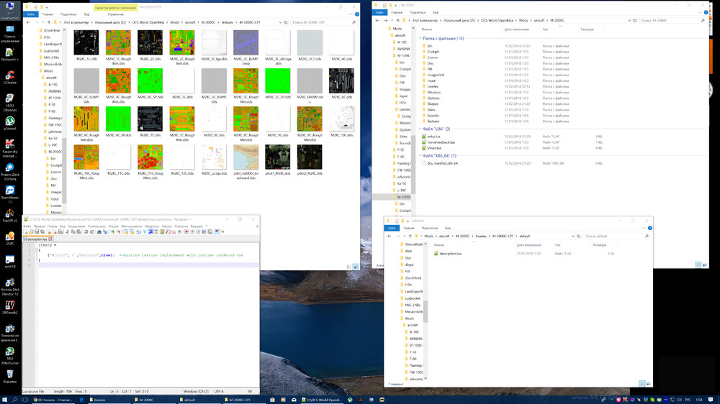Viewport: 720px width, 404px height.
Task: Click the Windows Start button
Action: pyautogui.click(x=6, y=399)
